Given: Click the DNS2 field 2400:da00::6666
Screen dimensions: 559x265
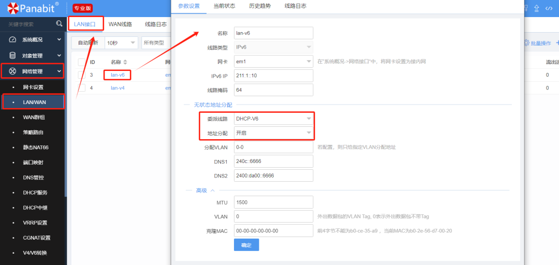Looking at the screenshot, I should tap(273, 175).
